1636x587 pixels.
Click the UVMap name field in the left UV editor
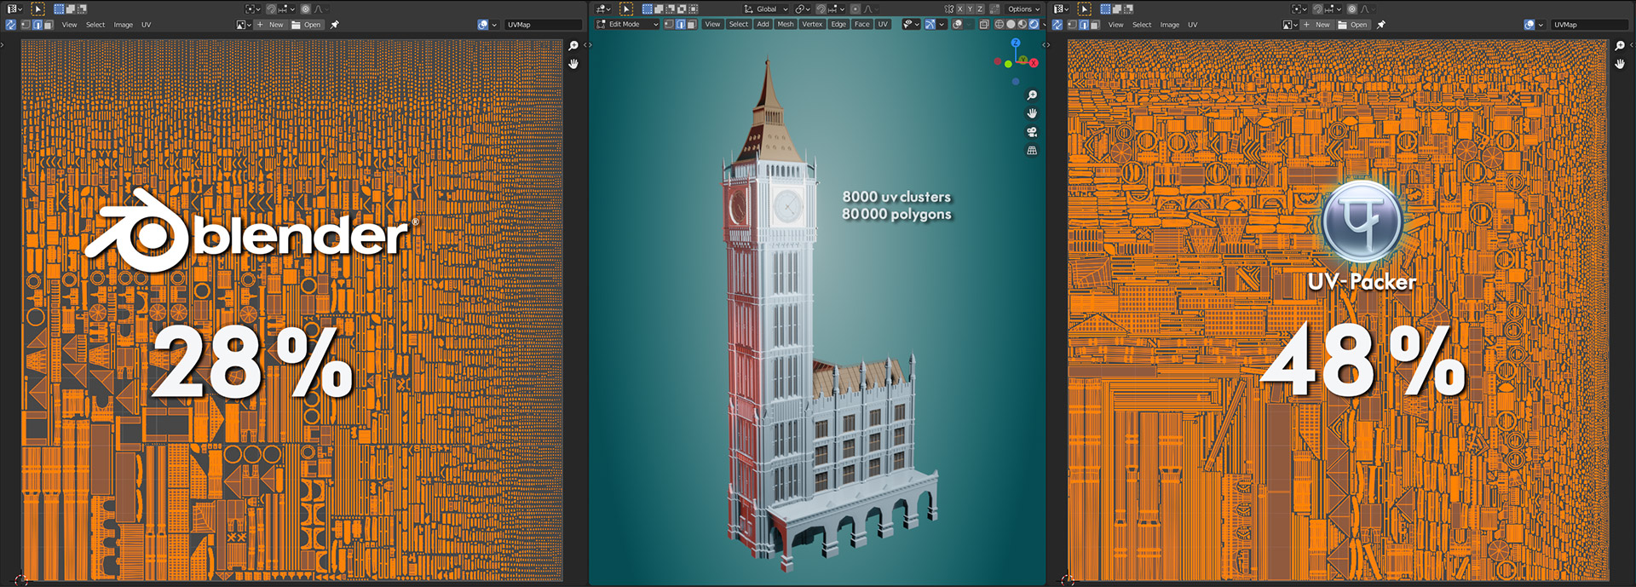543,25
